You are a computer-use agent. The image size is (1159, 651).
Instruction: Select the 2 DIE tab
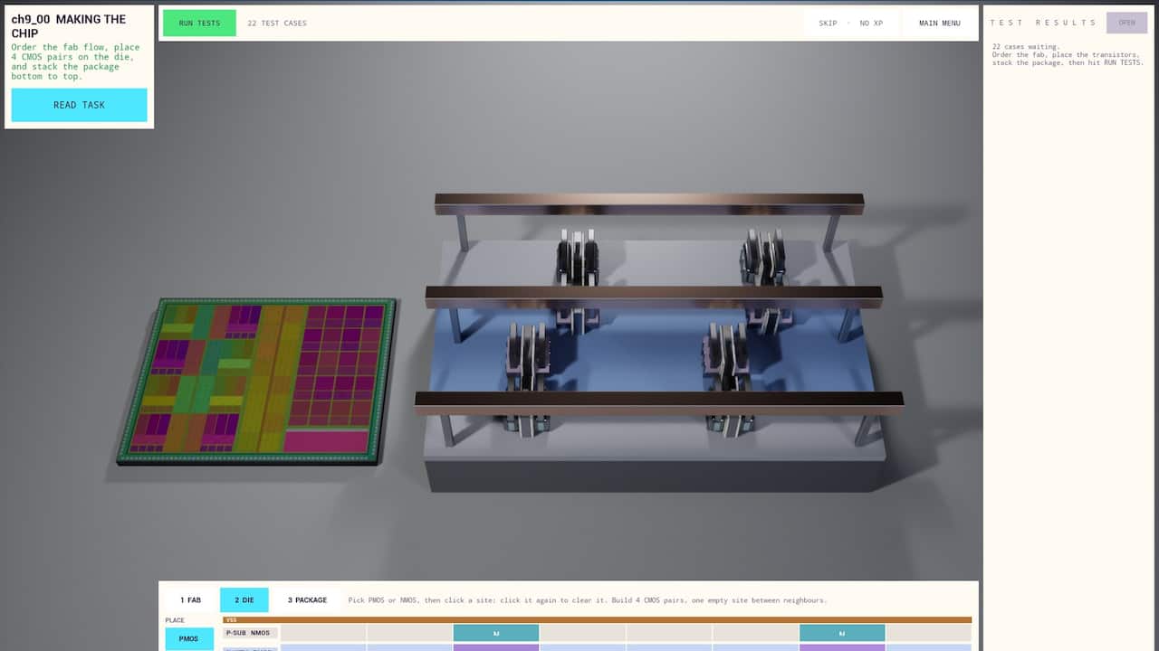[x=244, y=600]
